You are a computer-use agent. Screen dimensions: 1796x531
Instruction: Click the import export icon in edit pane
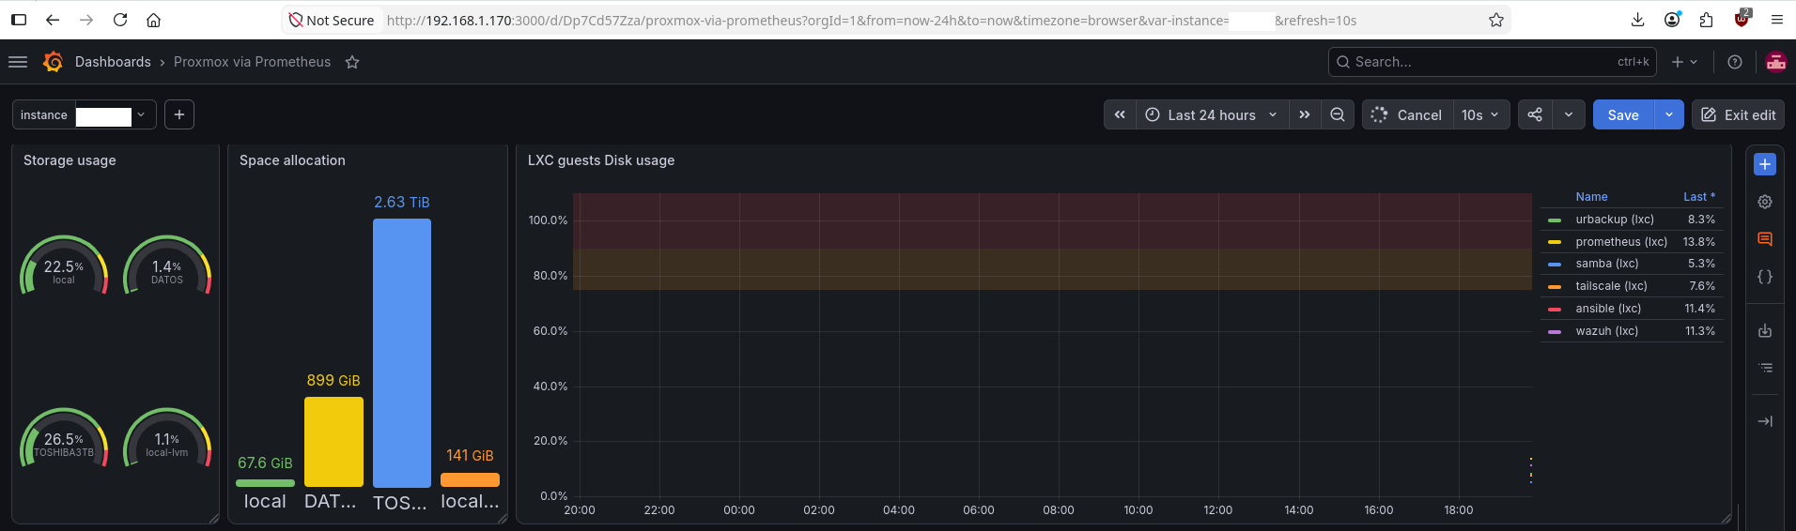tap(1765, 330)
